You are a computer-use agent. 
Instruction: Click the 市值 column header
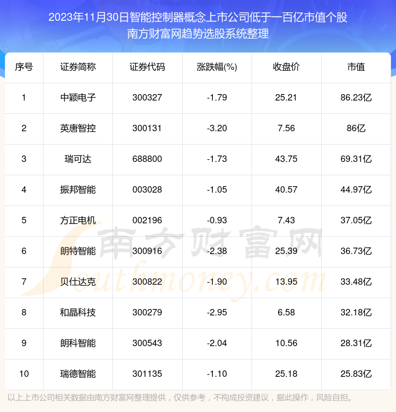click(356, 67)
